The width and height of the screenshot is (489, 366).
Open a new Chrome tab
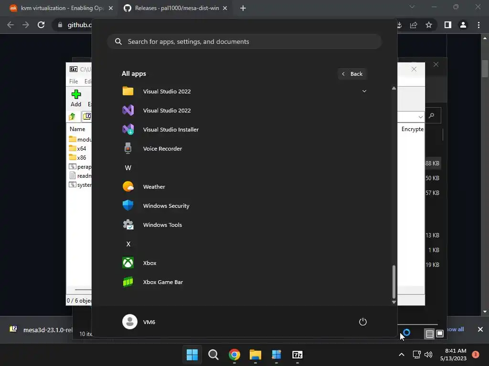pos(243,9)
